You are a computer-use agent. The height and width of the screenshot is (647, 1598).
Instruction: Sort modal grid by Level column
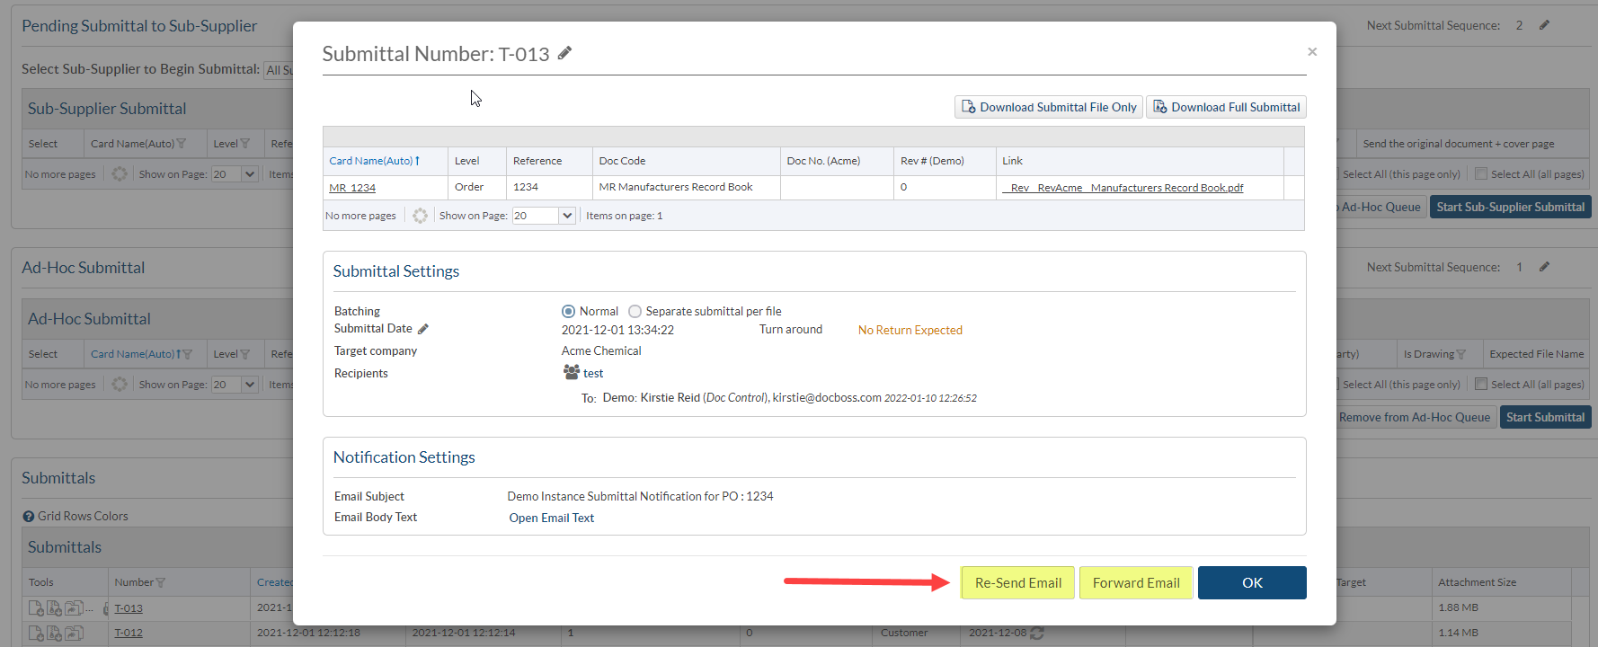pyautogui.click(x=466, y=161)
